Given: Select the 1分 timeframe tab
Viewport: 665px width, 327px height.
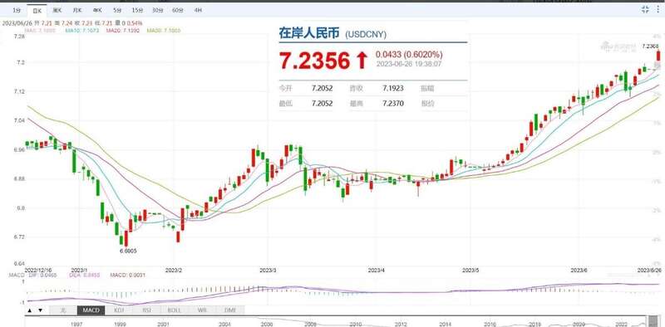Looking at the screenshot, I should point(17,10).
